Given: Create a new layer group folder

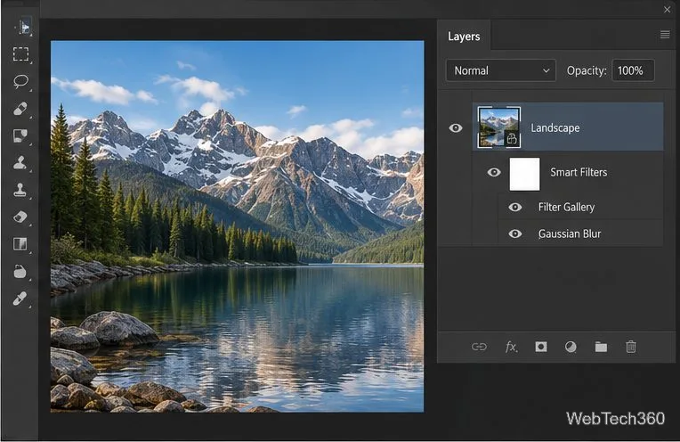Looking at the screenshot, I should [601, 347].
